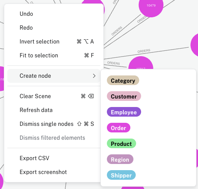
Task: Choose Redo from the context menu
Action: pos(54,28)
